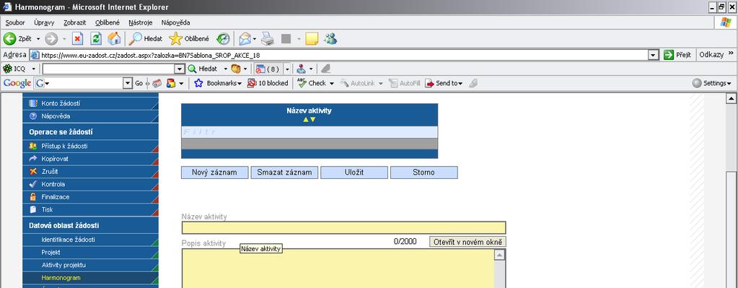Click the Popis aktivity text area
738x288 pixels.
338,269
